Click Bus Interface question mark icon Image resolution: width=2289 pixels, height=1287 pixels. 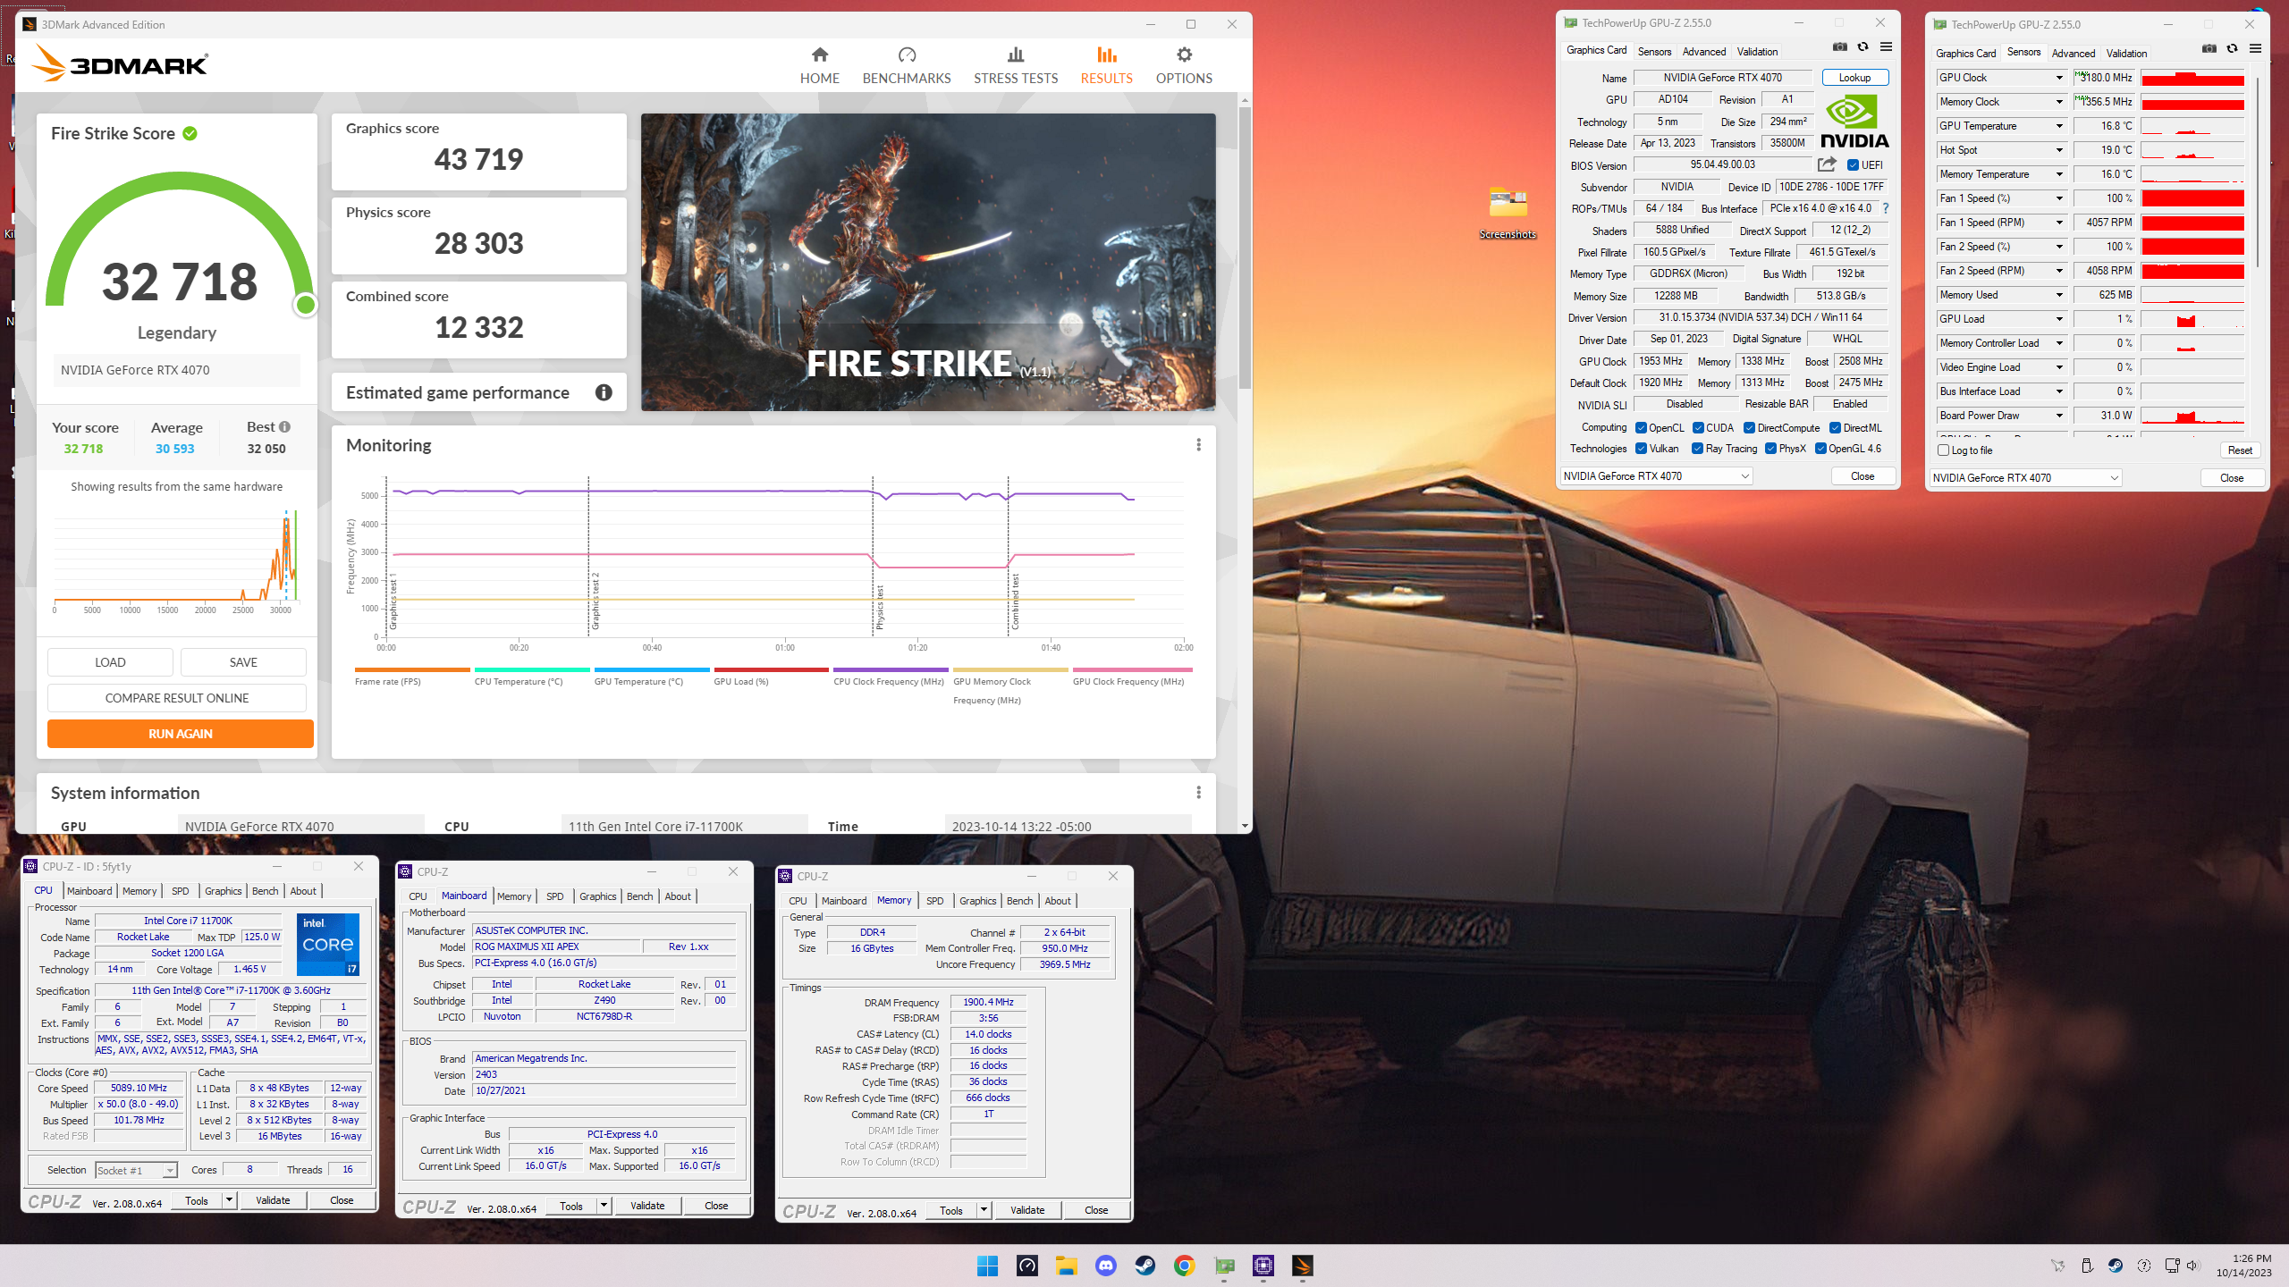[x=1886, y=208]
